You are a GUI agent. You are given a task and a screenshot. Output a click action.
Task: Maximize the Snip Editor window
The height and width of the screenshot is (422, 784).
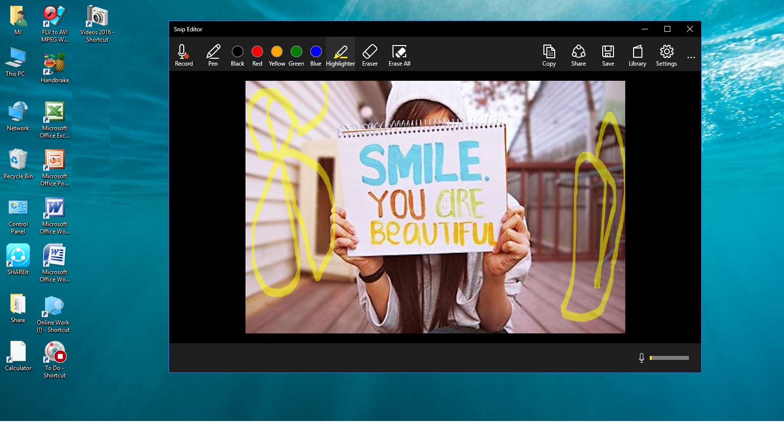pos(667,29)
